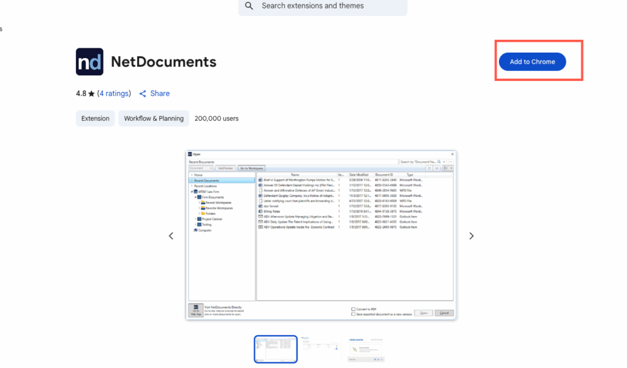Click the Word icon beside Brief in Support document
The width and height of the screenshot is (627, 368).
pyautogui.click(x=260, y=180)
